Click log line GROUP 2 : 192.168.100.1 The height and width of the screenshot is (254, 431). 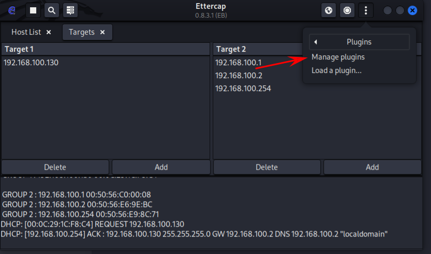coord(77,195)
